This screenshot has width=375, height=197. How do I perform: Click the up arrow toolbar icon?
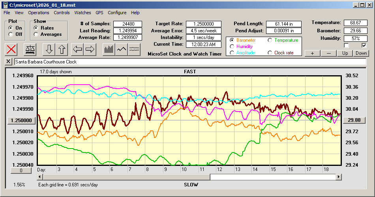coord(62,49)
